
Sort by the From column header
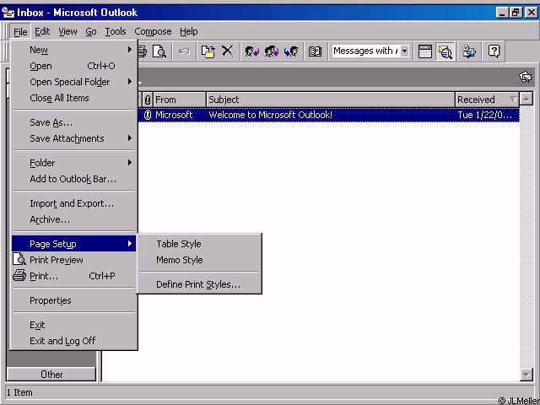click(x=180, y=100)
